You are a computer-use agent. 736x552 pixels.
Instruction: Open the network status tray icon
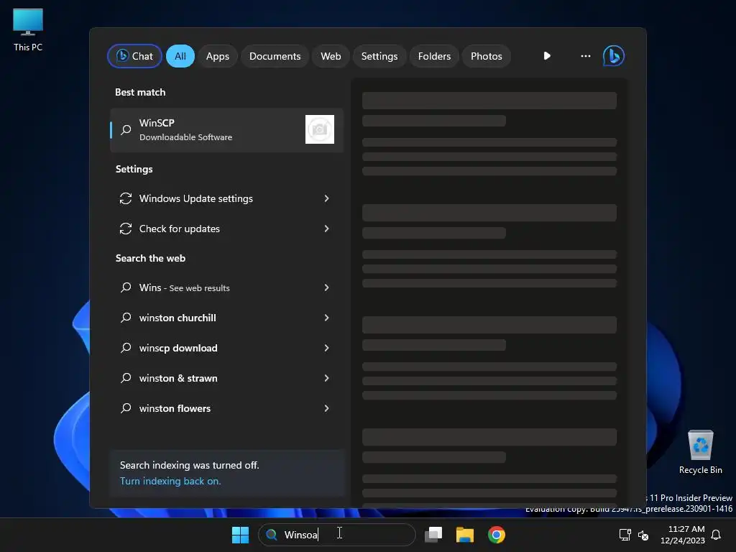pyautogui.click(x=625, y=535)
